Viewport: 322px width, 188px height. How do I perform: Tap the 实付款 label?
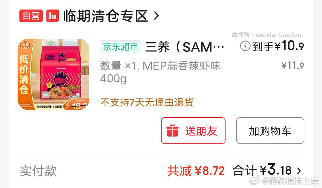(x=38, y=171)
